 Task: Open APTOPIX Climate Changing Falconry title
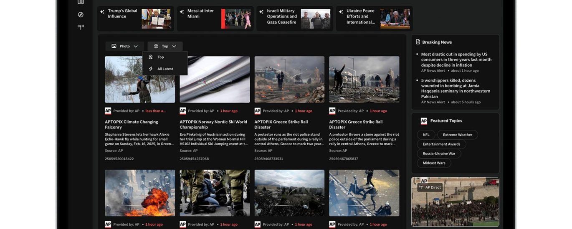[132, 124]
